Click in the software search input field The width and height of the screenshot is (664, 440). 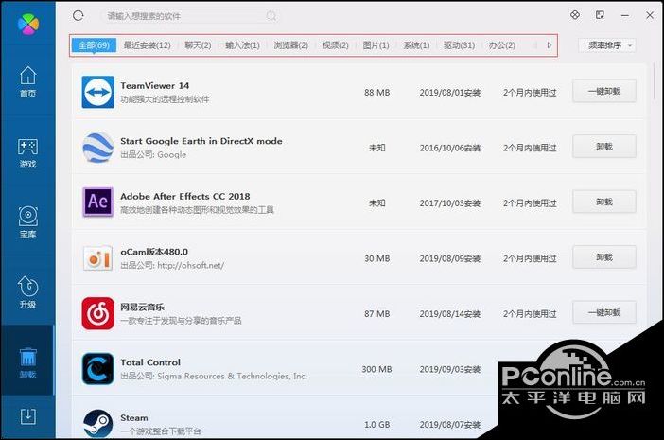184,16
